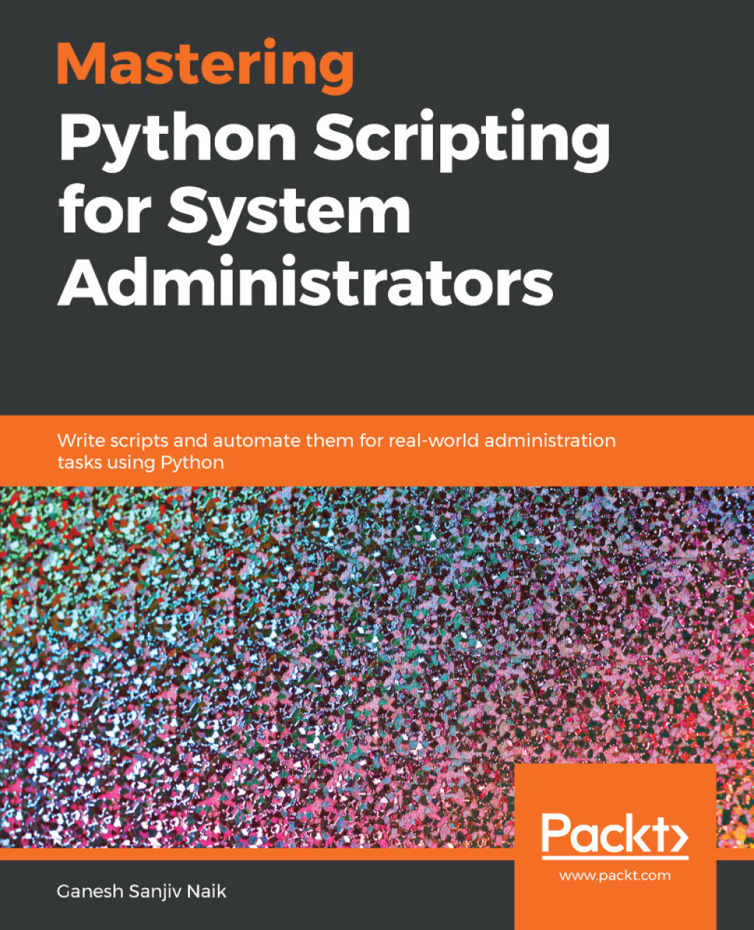
Task: Click the subtitle text about automating tasks
Action: click(x=336, y=450)
